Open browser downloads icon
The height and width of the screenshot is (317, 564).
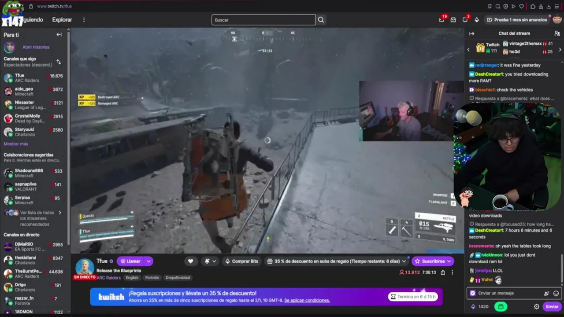[x=549, y=6]
